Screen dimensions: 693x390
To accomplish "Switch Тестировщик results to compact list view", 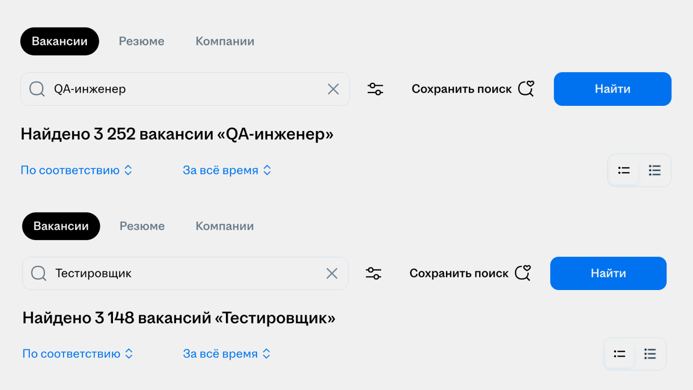I will [619, 354].
